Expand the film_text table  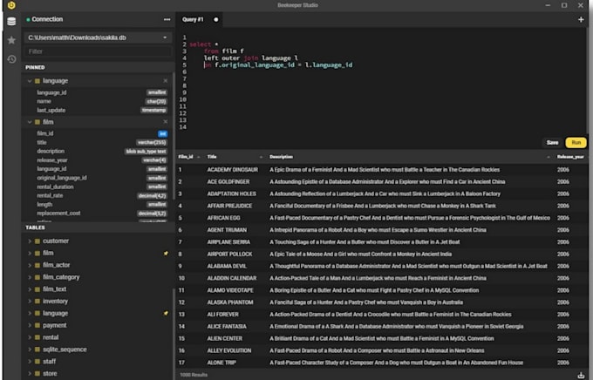coord(30,289)
